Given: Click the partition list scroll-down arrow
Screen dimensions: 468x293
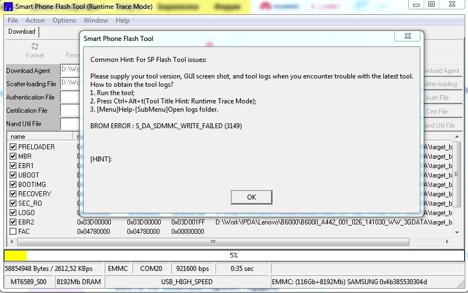Looking at the screenshot, I should tap(457, 233).
